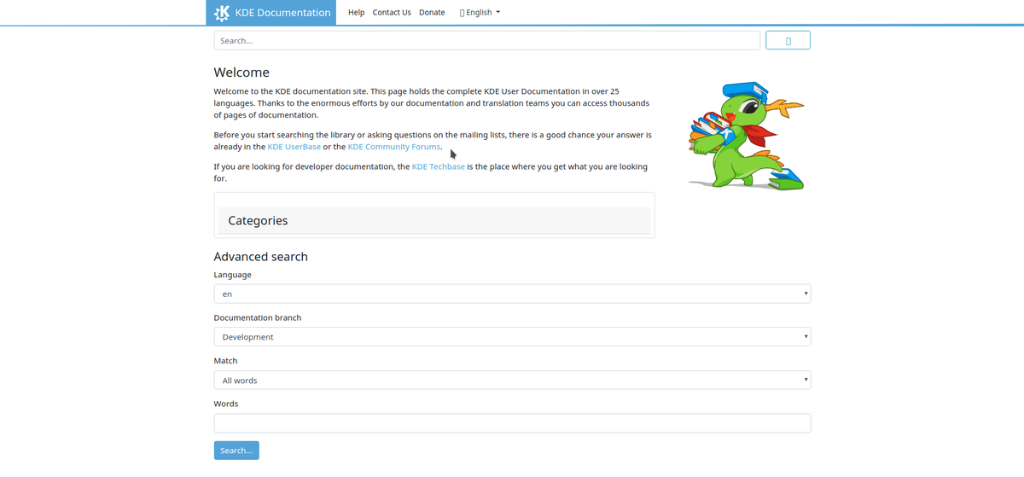Click the Advanced search heading
The image size is (1024, 477).
tap(260, 257)
